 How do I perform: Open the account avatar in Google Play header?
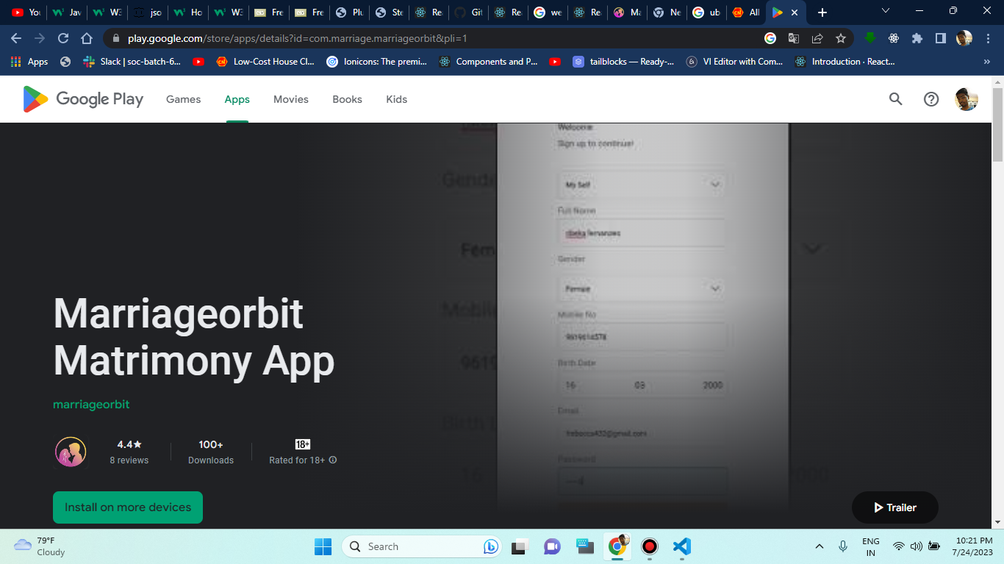pyautogui.click(x=967, y=99)
